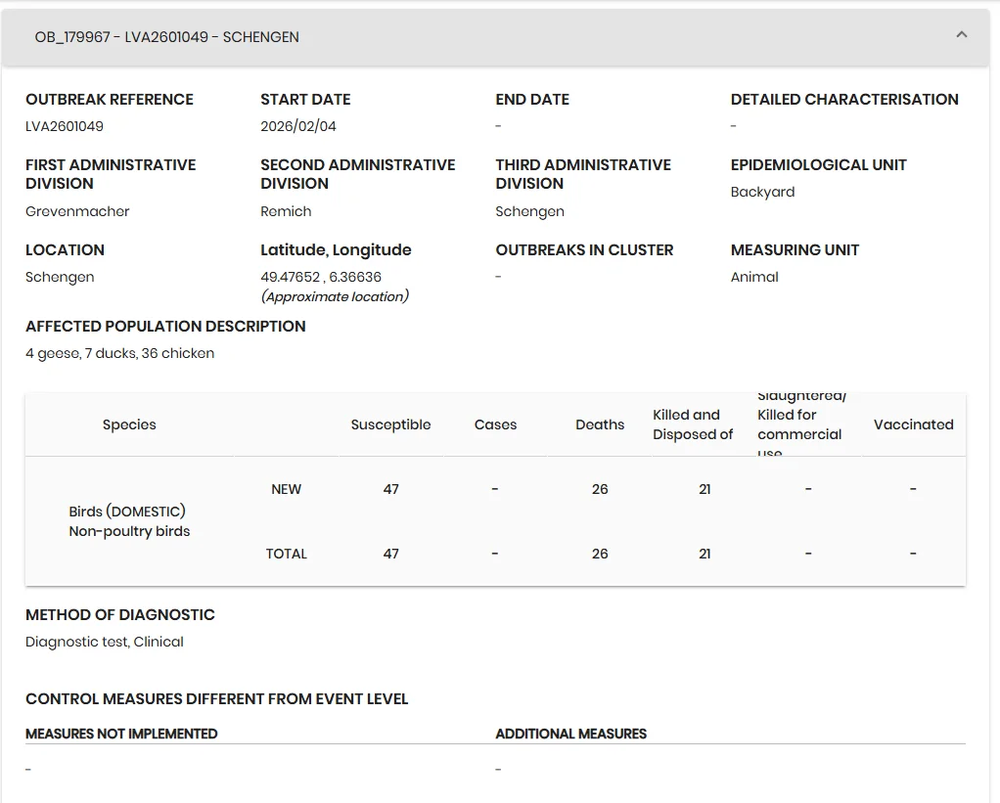
Task: Click the NEW row label
Action: [x=286, y=489]
